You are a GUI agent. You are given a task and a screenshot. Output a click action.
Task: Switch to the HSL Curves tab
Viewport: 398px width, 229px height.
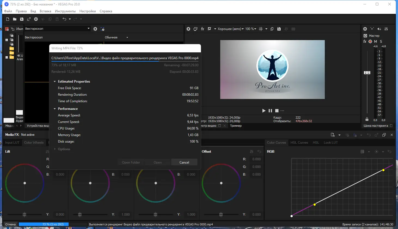pyautogui.click(x=299, y=142)
